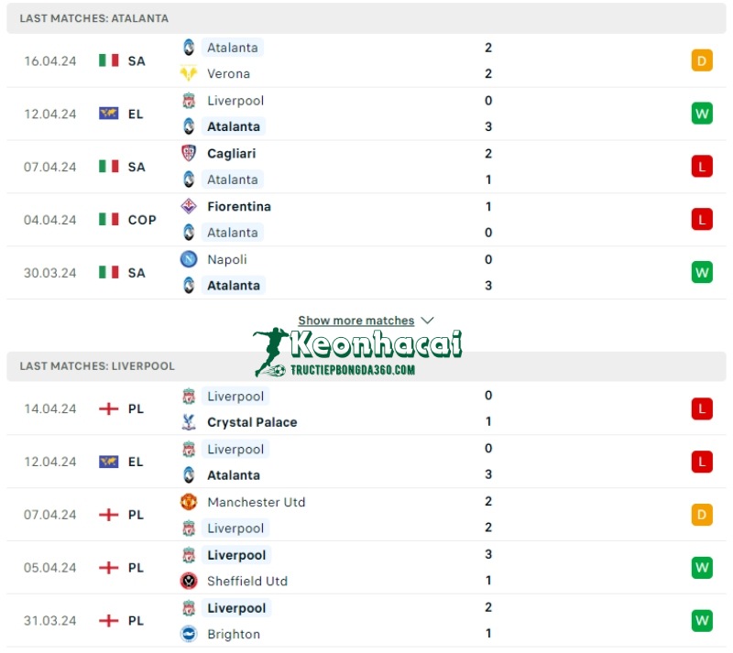Click the green W result badge for Napoli match
This screenshot has height=653, width=733.
pos(701,272)
